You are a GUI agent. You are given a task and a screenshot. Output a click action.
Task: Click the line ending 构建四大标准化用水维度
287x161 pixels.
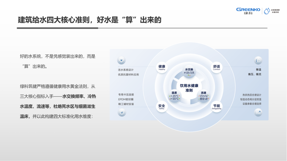pyautogui.click(x=56, y=116)
